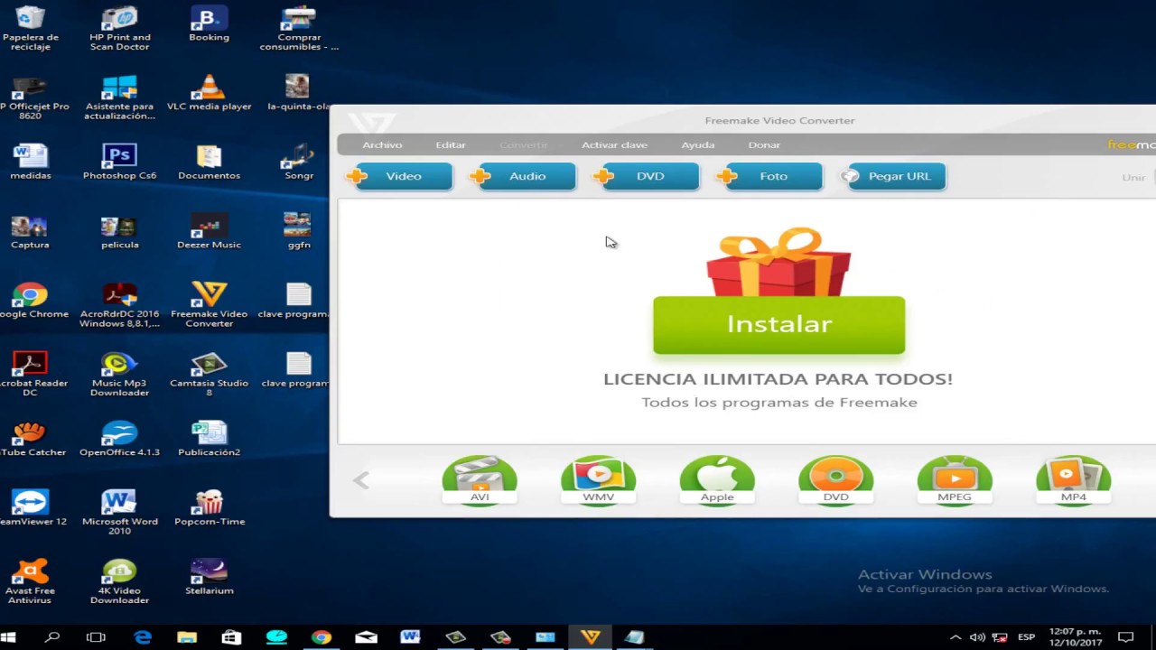Select the OpenOffice 4.1.3 desktop icon

[x=119, y=440]
